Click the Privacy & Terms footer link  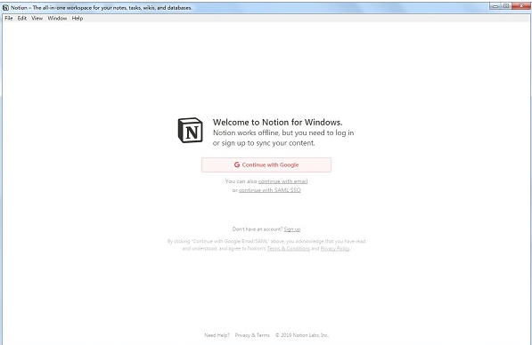click(252, 335)
